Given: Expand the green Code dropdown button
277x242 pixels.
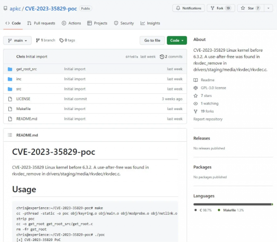Looking at the screenshot, I should pyautogui.click(x=177, y=41).
